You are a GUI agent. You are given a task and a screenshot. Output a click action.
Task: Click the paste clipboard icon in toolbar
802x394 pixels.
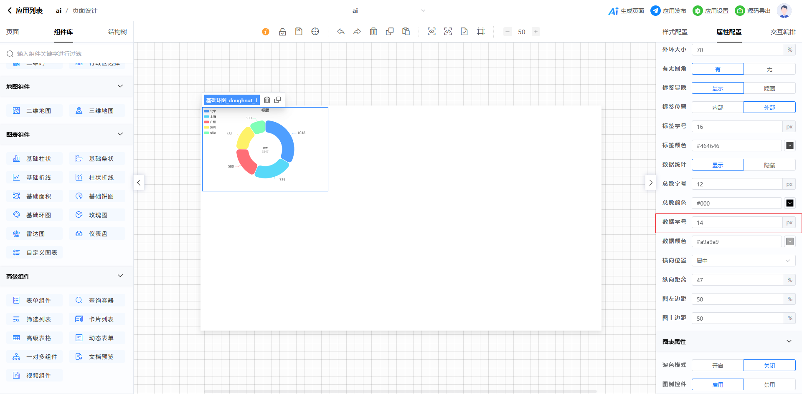coord(406,32)
